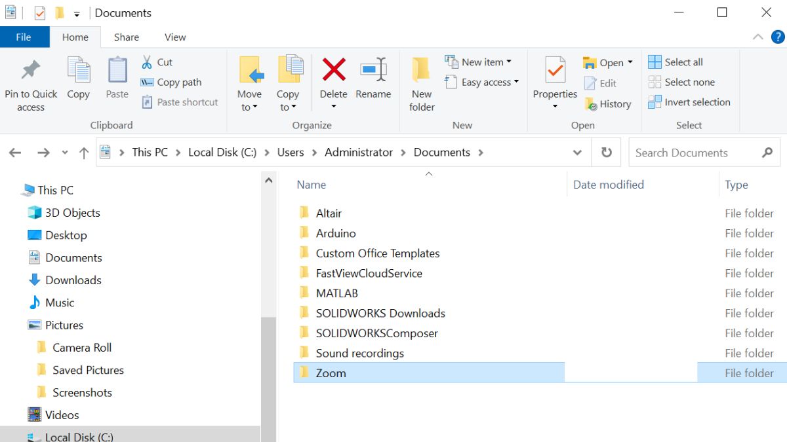Click This PC in address bar
Image resolution: width=787 pixels, height=442 pixels.
click(x=150, y=152)
